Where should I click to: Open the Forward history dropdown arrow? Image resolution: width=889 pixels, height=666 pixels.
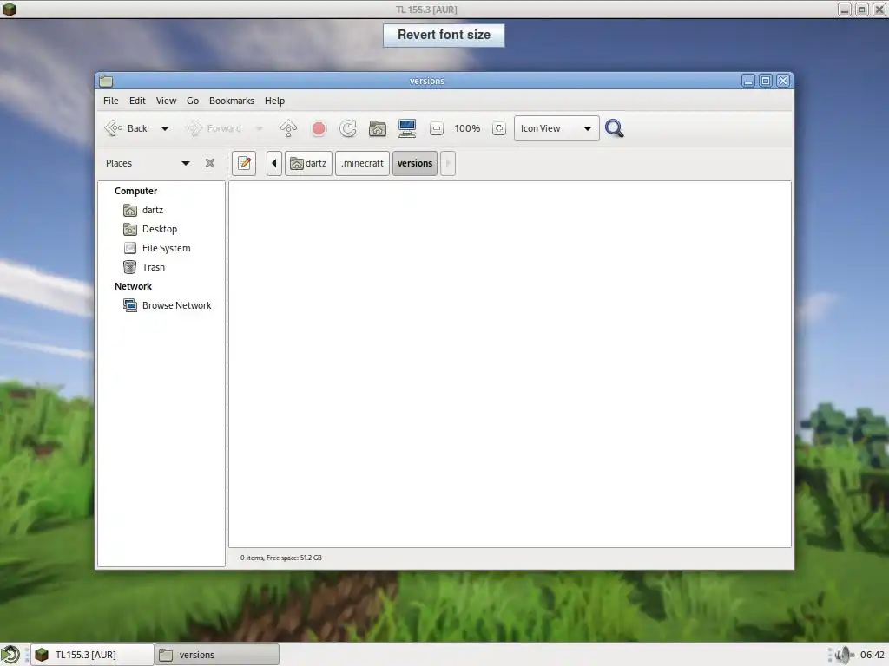click(259, 128)
